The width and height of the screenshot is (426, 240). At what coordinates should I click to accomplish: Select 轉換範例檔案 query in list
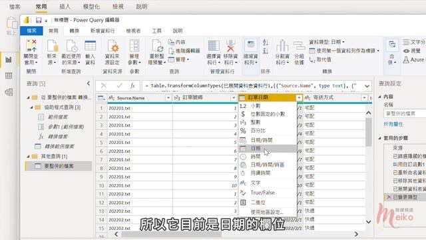(59, 147)
